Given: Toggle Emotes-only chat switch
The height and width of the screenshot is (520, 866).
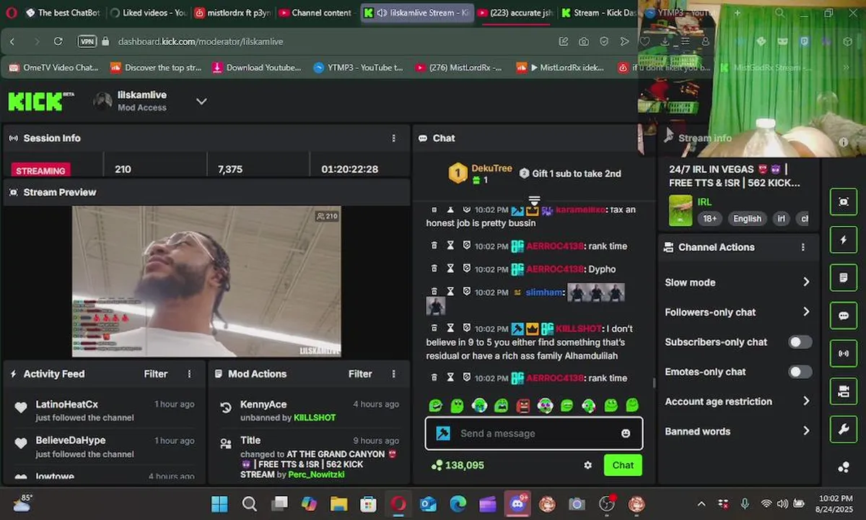Looking at the screenshot, I should coord(800,372).
